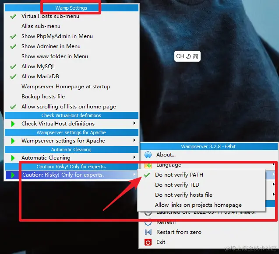Viewport: 279px width, 254px height.
Task: Expand Language submenu arrow
Action: pyautogui.click(x=274, y=165)
